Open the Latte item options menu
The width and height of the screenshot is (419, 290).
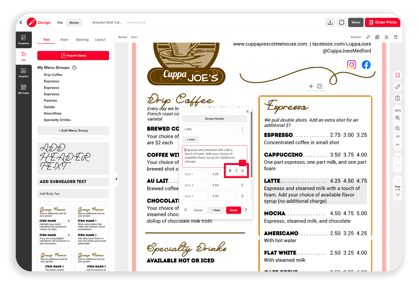tap(242, 129)
